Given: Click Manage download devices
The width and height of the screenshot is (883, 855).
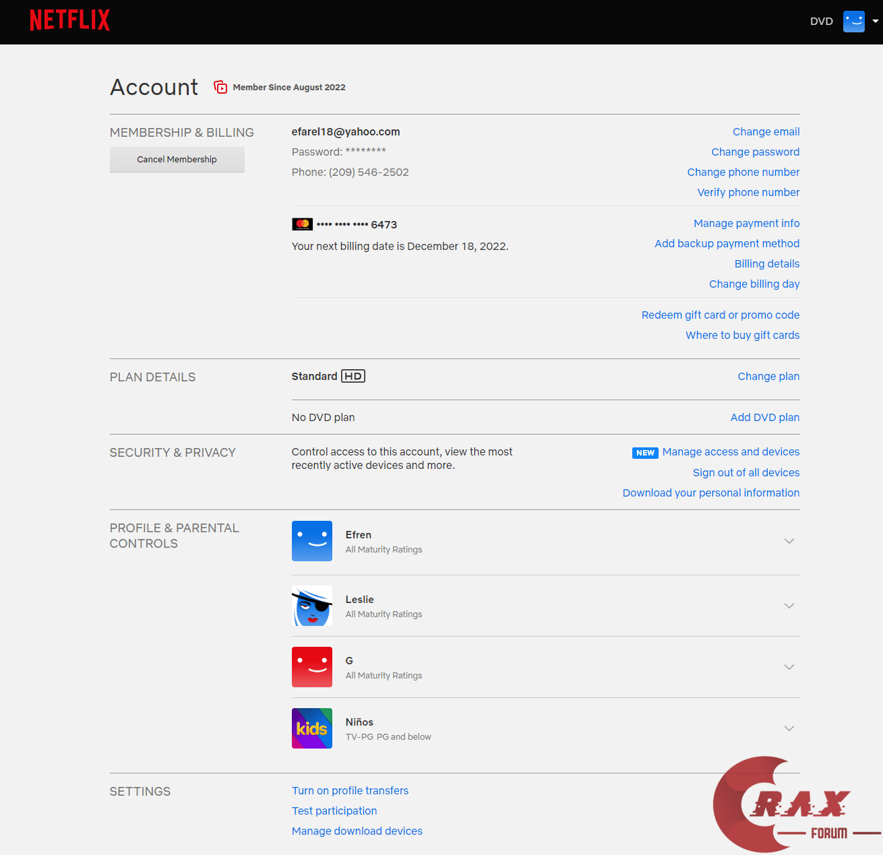Looking at the screenshot, I should pos(357,831).
